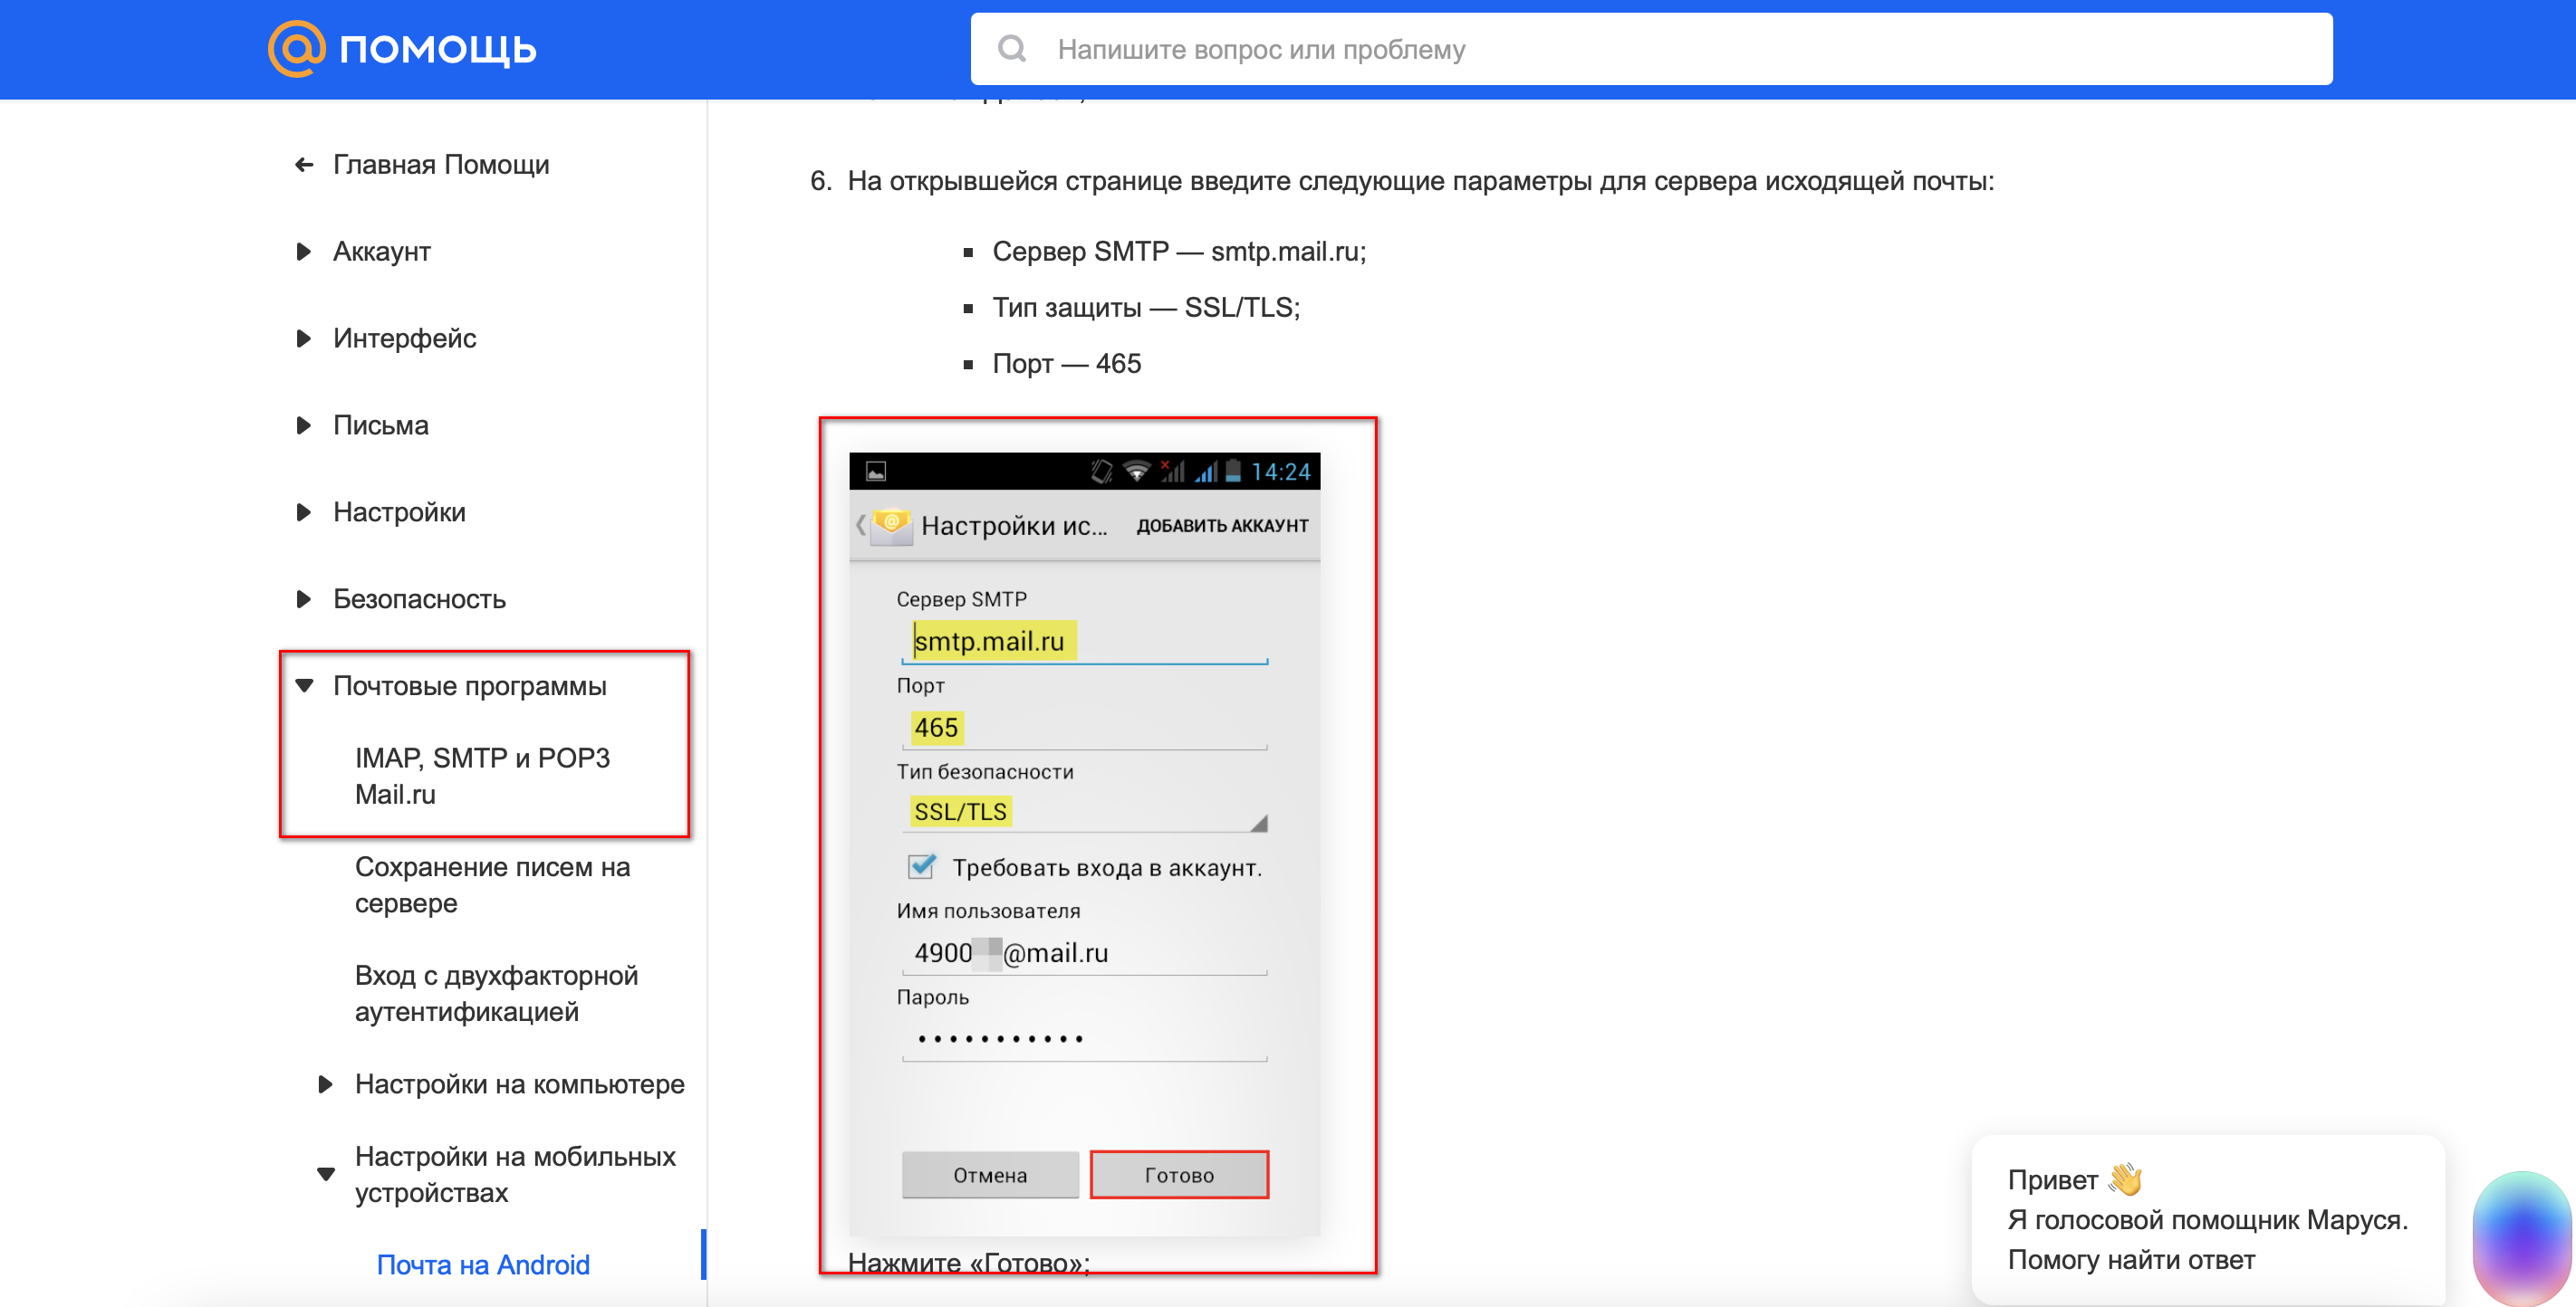Image resolution: width=2576 pixels, height=1307 pixels.
Task: Open the Письма menu item
Action: pos(381,425)
